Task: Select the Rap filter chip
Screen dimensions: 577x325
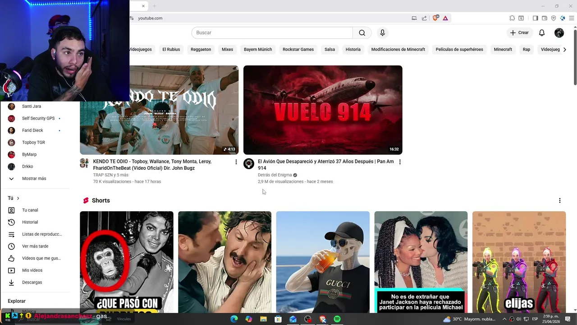Action: tap(527, 49)
